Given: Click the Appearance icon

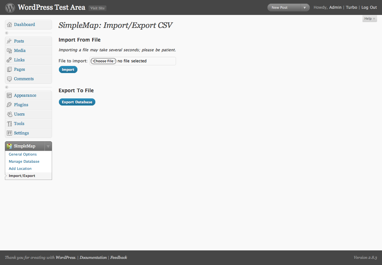Looking at the screenshot, I should tap(9, 95).
